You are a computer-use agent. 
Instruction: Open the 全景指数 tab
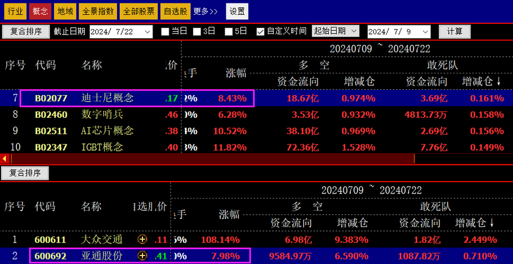click(98, 11)
